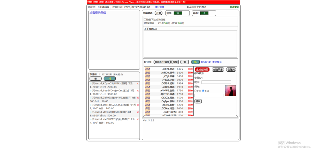The image size is (327, 157).
Task: Select player .QLTCC scoring 1700
Action: [168, 94]
